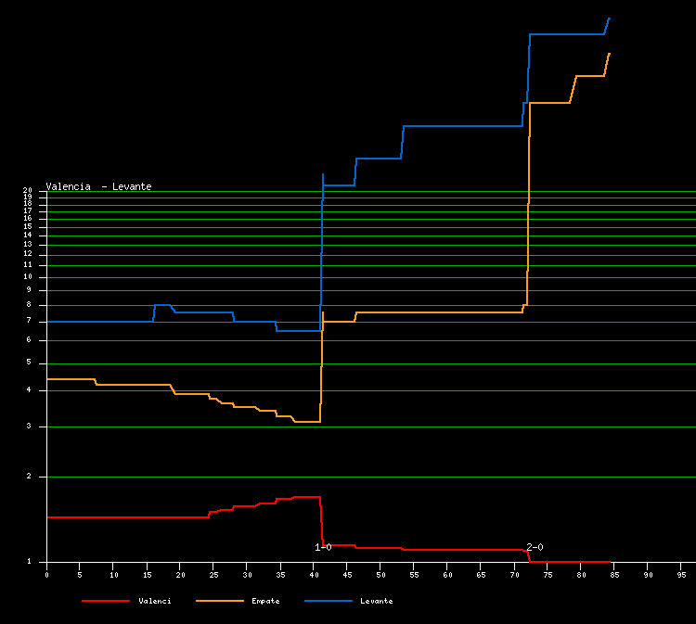Image resolution: width=696 pixels, height=624 pixels.
Task: Click the y-axis label '20'
Action: pyautogui.click(x=28, y=190)
